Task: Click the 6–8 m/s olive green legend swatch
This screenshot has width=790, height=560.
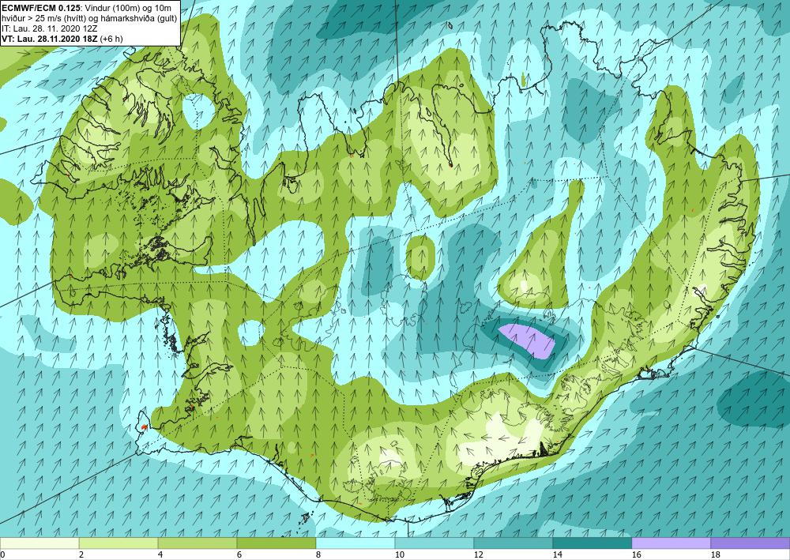Action: pos(276,543)
